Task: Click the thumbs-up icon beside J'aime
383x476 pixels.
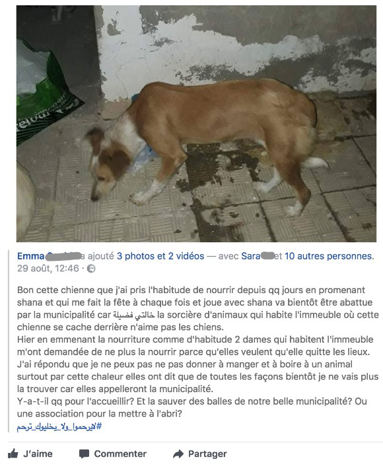Action: tap(13, 454)
